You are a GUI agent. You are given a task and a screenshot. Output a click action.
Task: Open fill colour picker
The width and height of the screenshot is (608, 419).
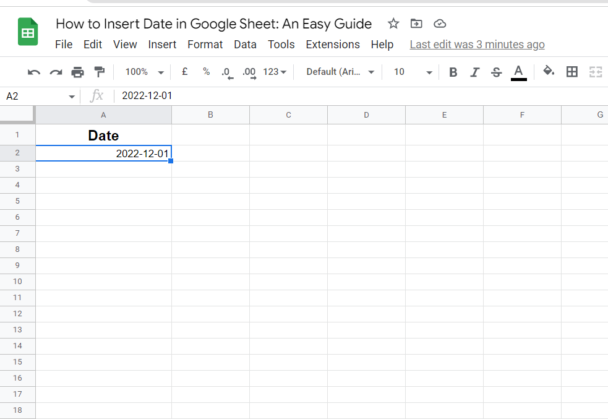[x=549, y=71]
